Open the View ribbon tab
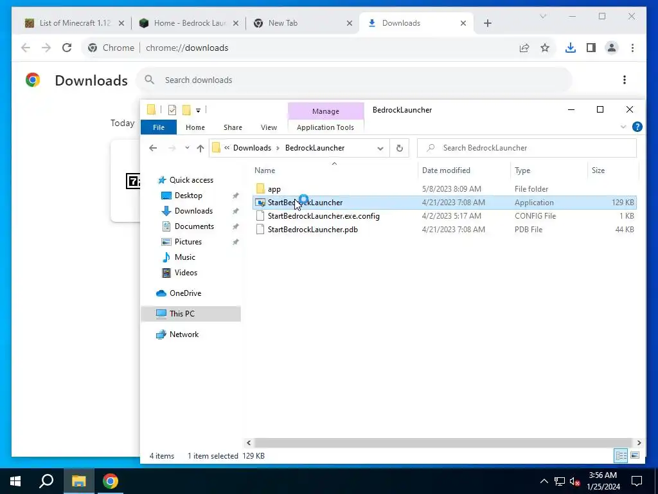658x494 pixels. (x=269, y=127)
